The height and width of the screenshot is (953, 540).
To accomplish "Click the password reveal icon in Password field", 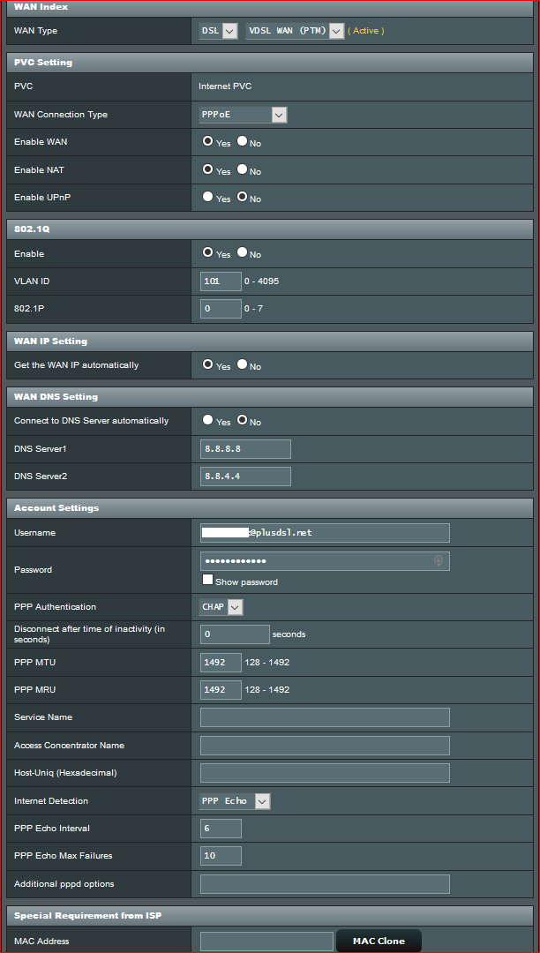I will tap(439, 561).
